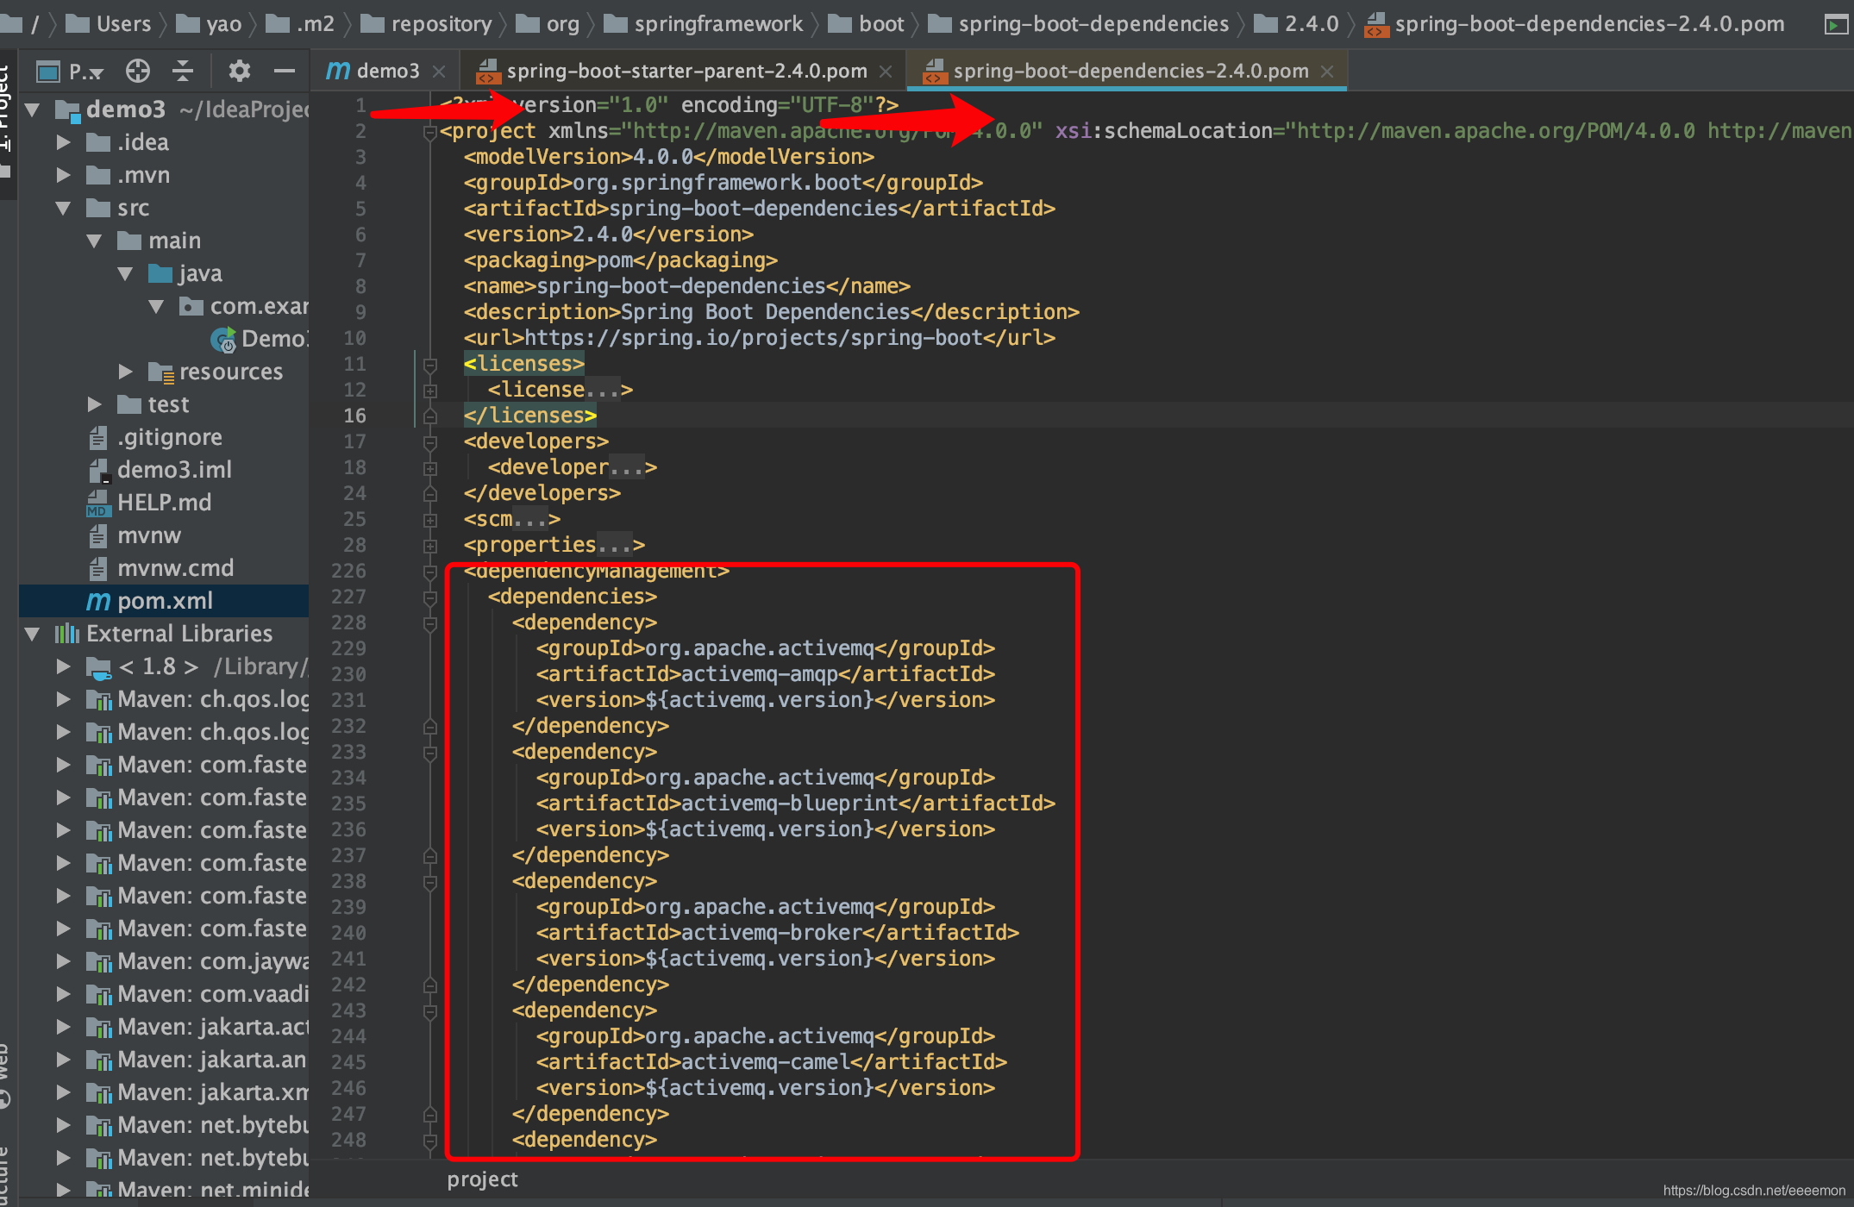1854x1207 pixels.
Task: Collapse the src folder
Action: [x=63, y=208]
